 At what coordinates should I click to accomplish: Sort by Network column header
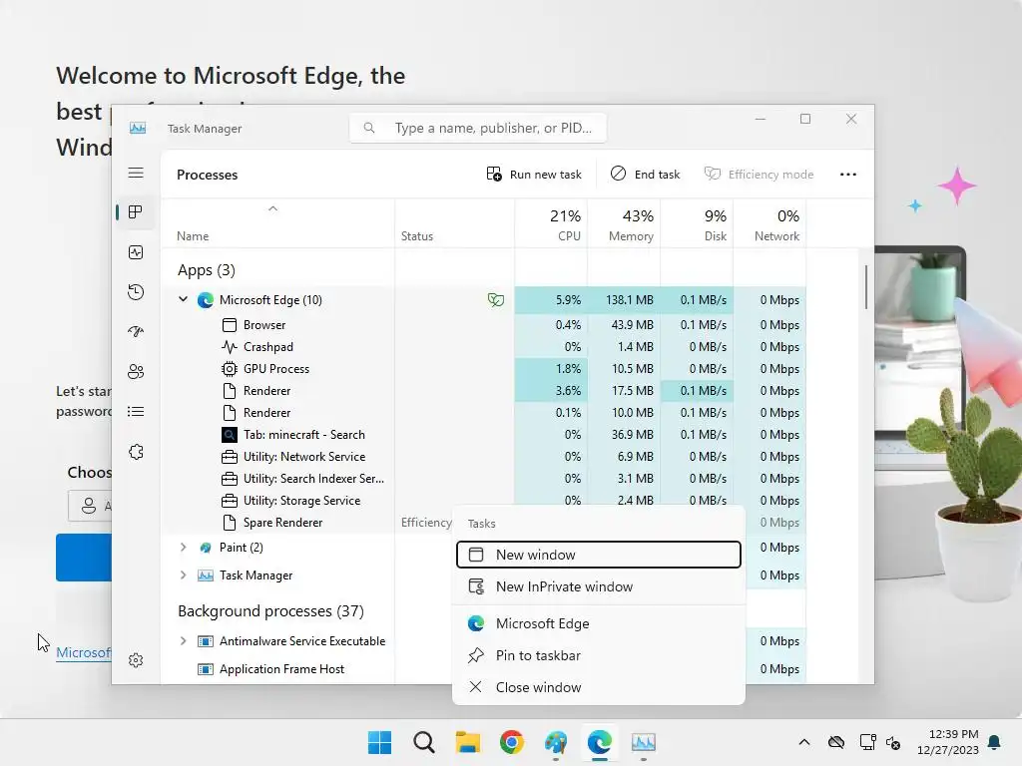[769, 224]
